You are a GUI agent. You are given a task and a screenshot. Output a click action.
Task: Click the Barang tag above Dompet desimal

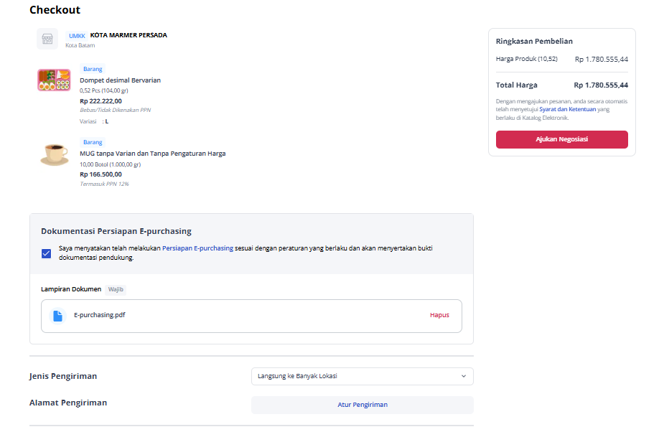[x=93, y=69]
